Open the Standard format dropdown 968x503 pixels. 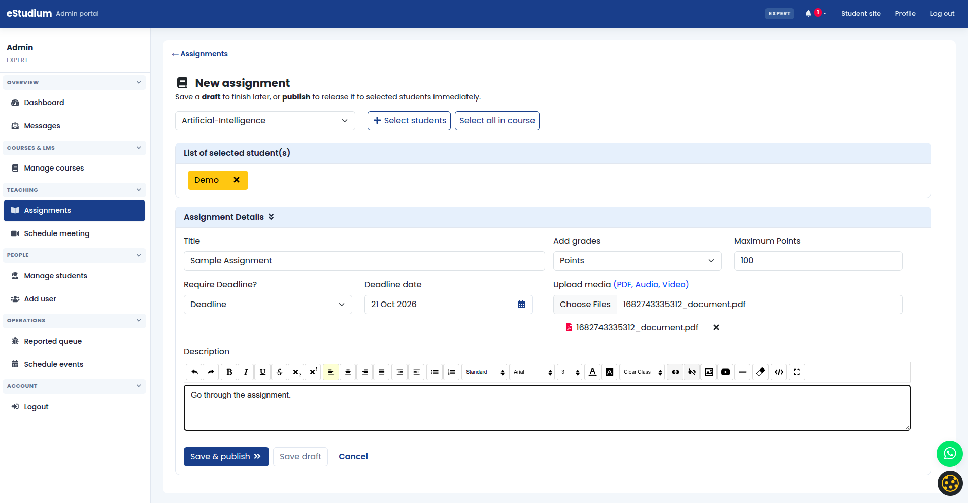pyautogui.click(x=484, y=372)
